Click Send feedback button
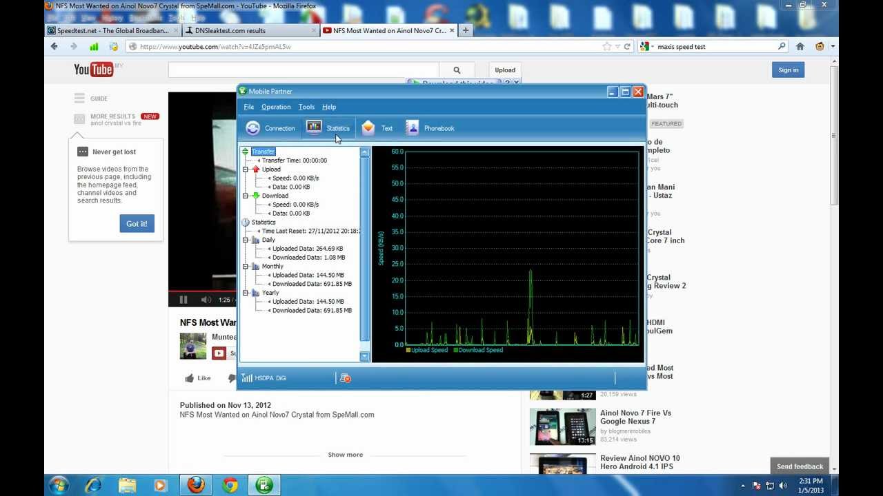Screen dimensions: 883x496 click(x=800, y=466)
